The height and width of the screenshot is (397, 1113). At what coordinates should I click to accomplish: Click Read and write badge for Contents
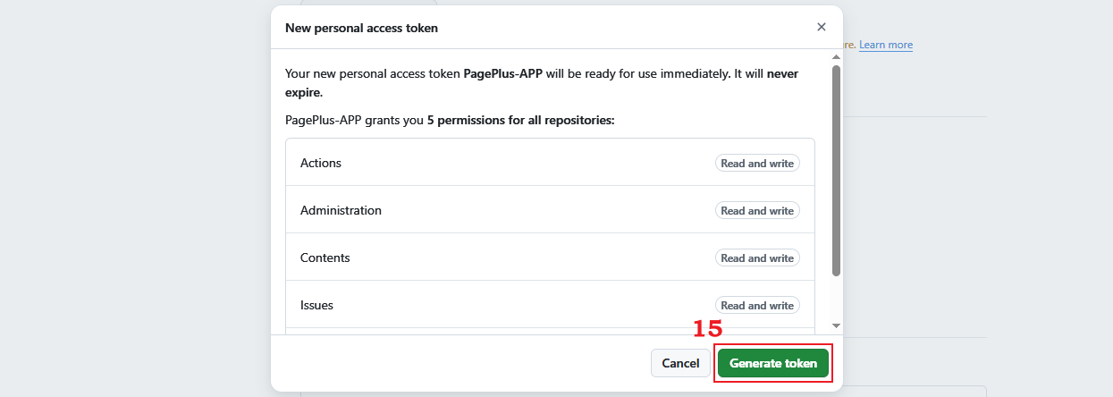coord(757,258)
